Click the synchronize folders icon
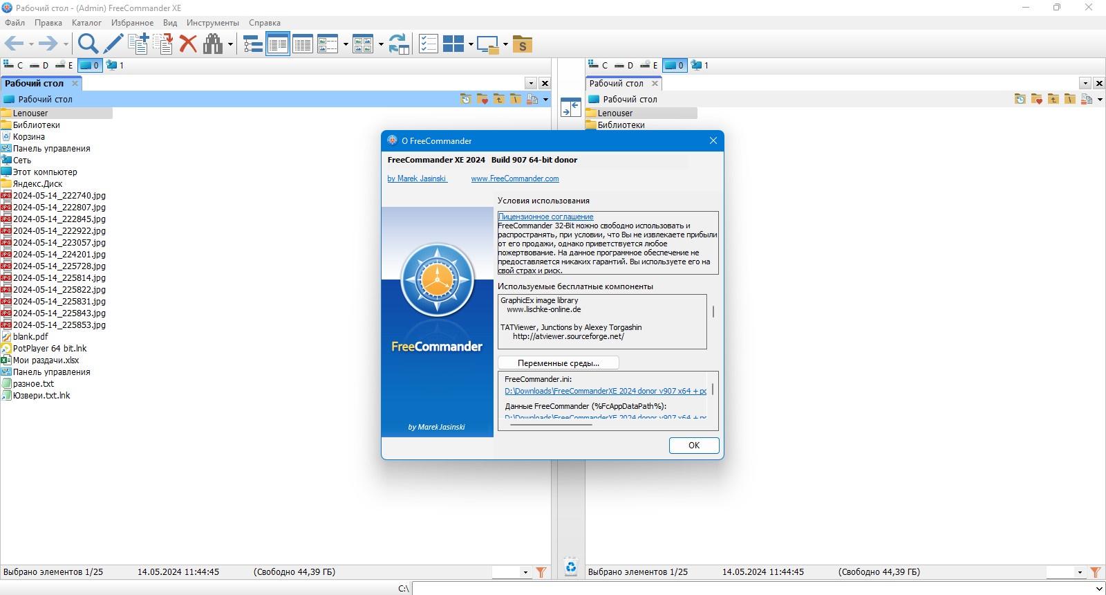Screen dimensions: 1106x595 [x=399, y=44]
